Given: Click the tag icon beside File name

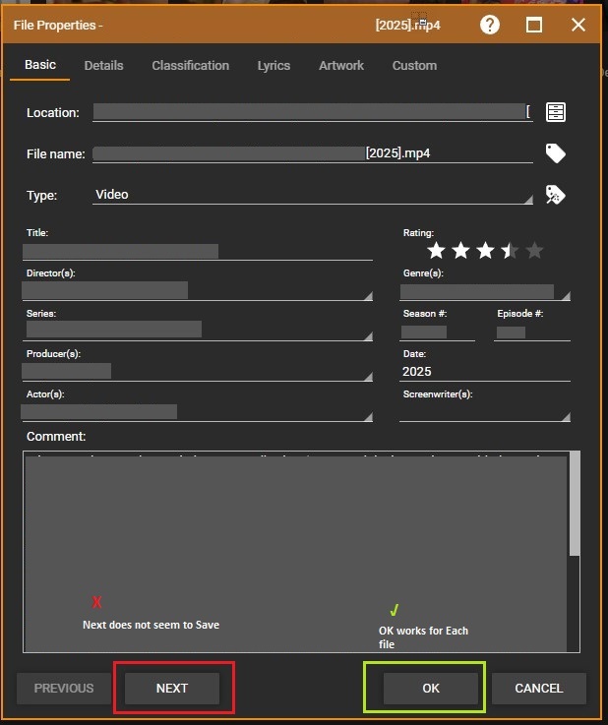Looking at the screenshot, I should (x=555, y=153).
